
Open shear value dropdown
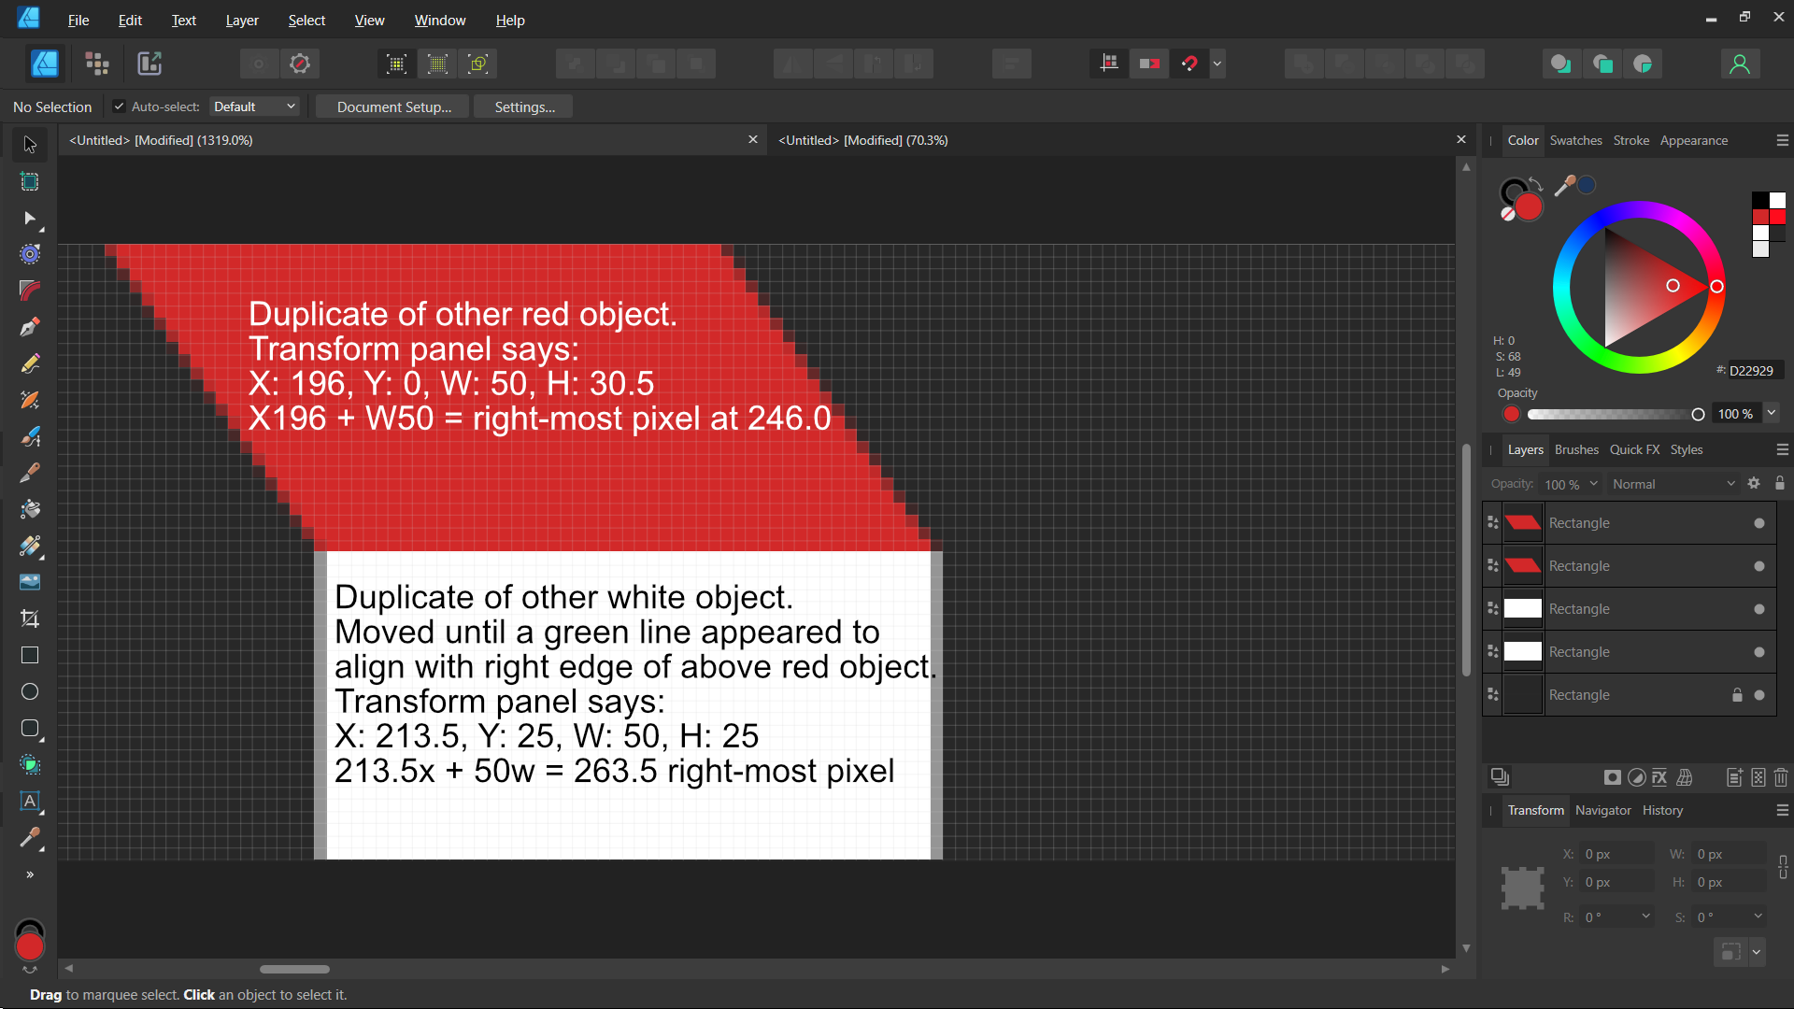tap(1758, 917)
